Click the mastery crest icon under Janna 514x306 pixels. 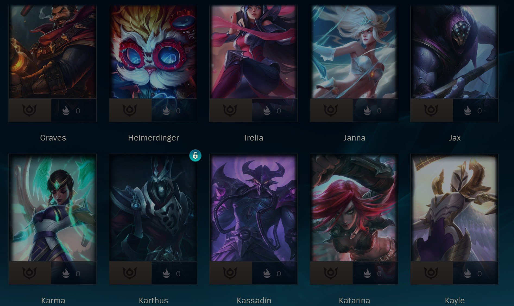coord(331,110)
